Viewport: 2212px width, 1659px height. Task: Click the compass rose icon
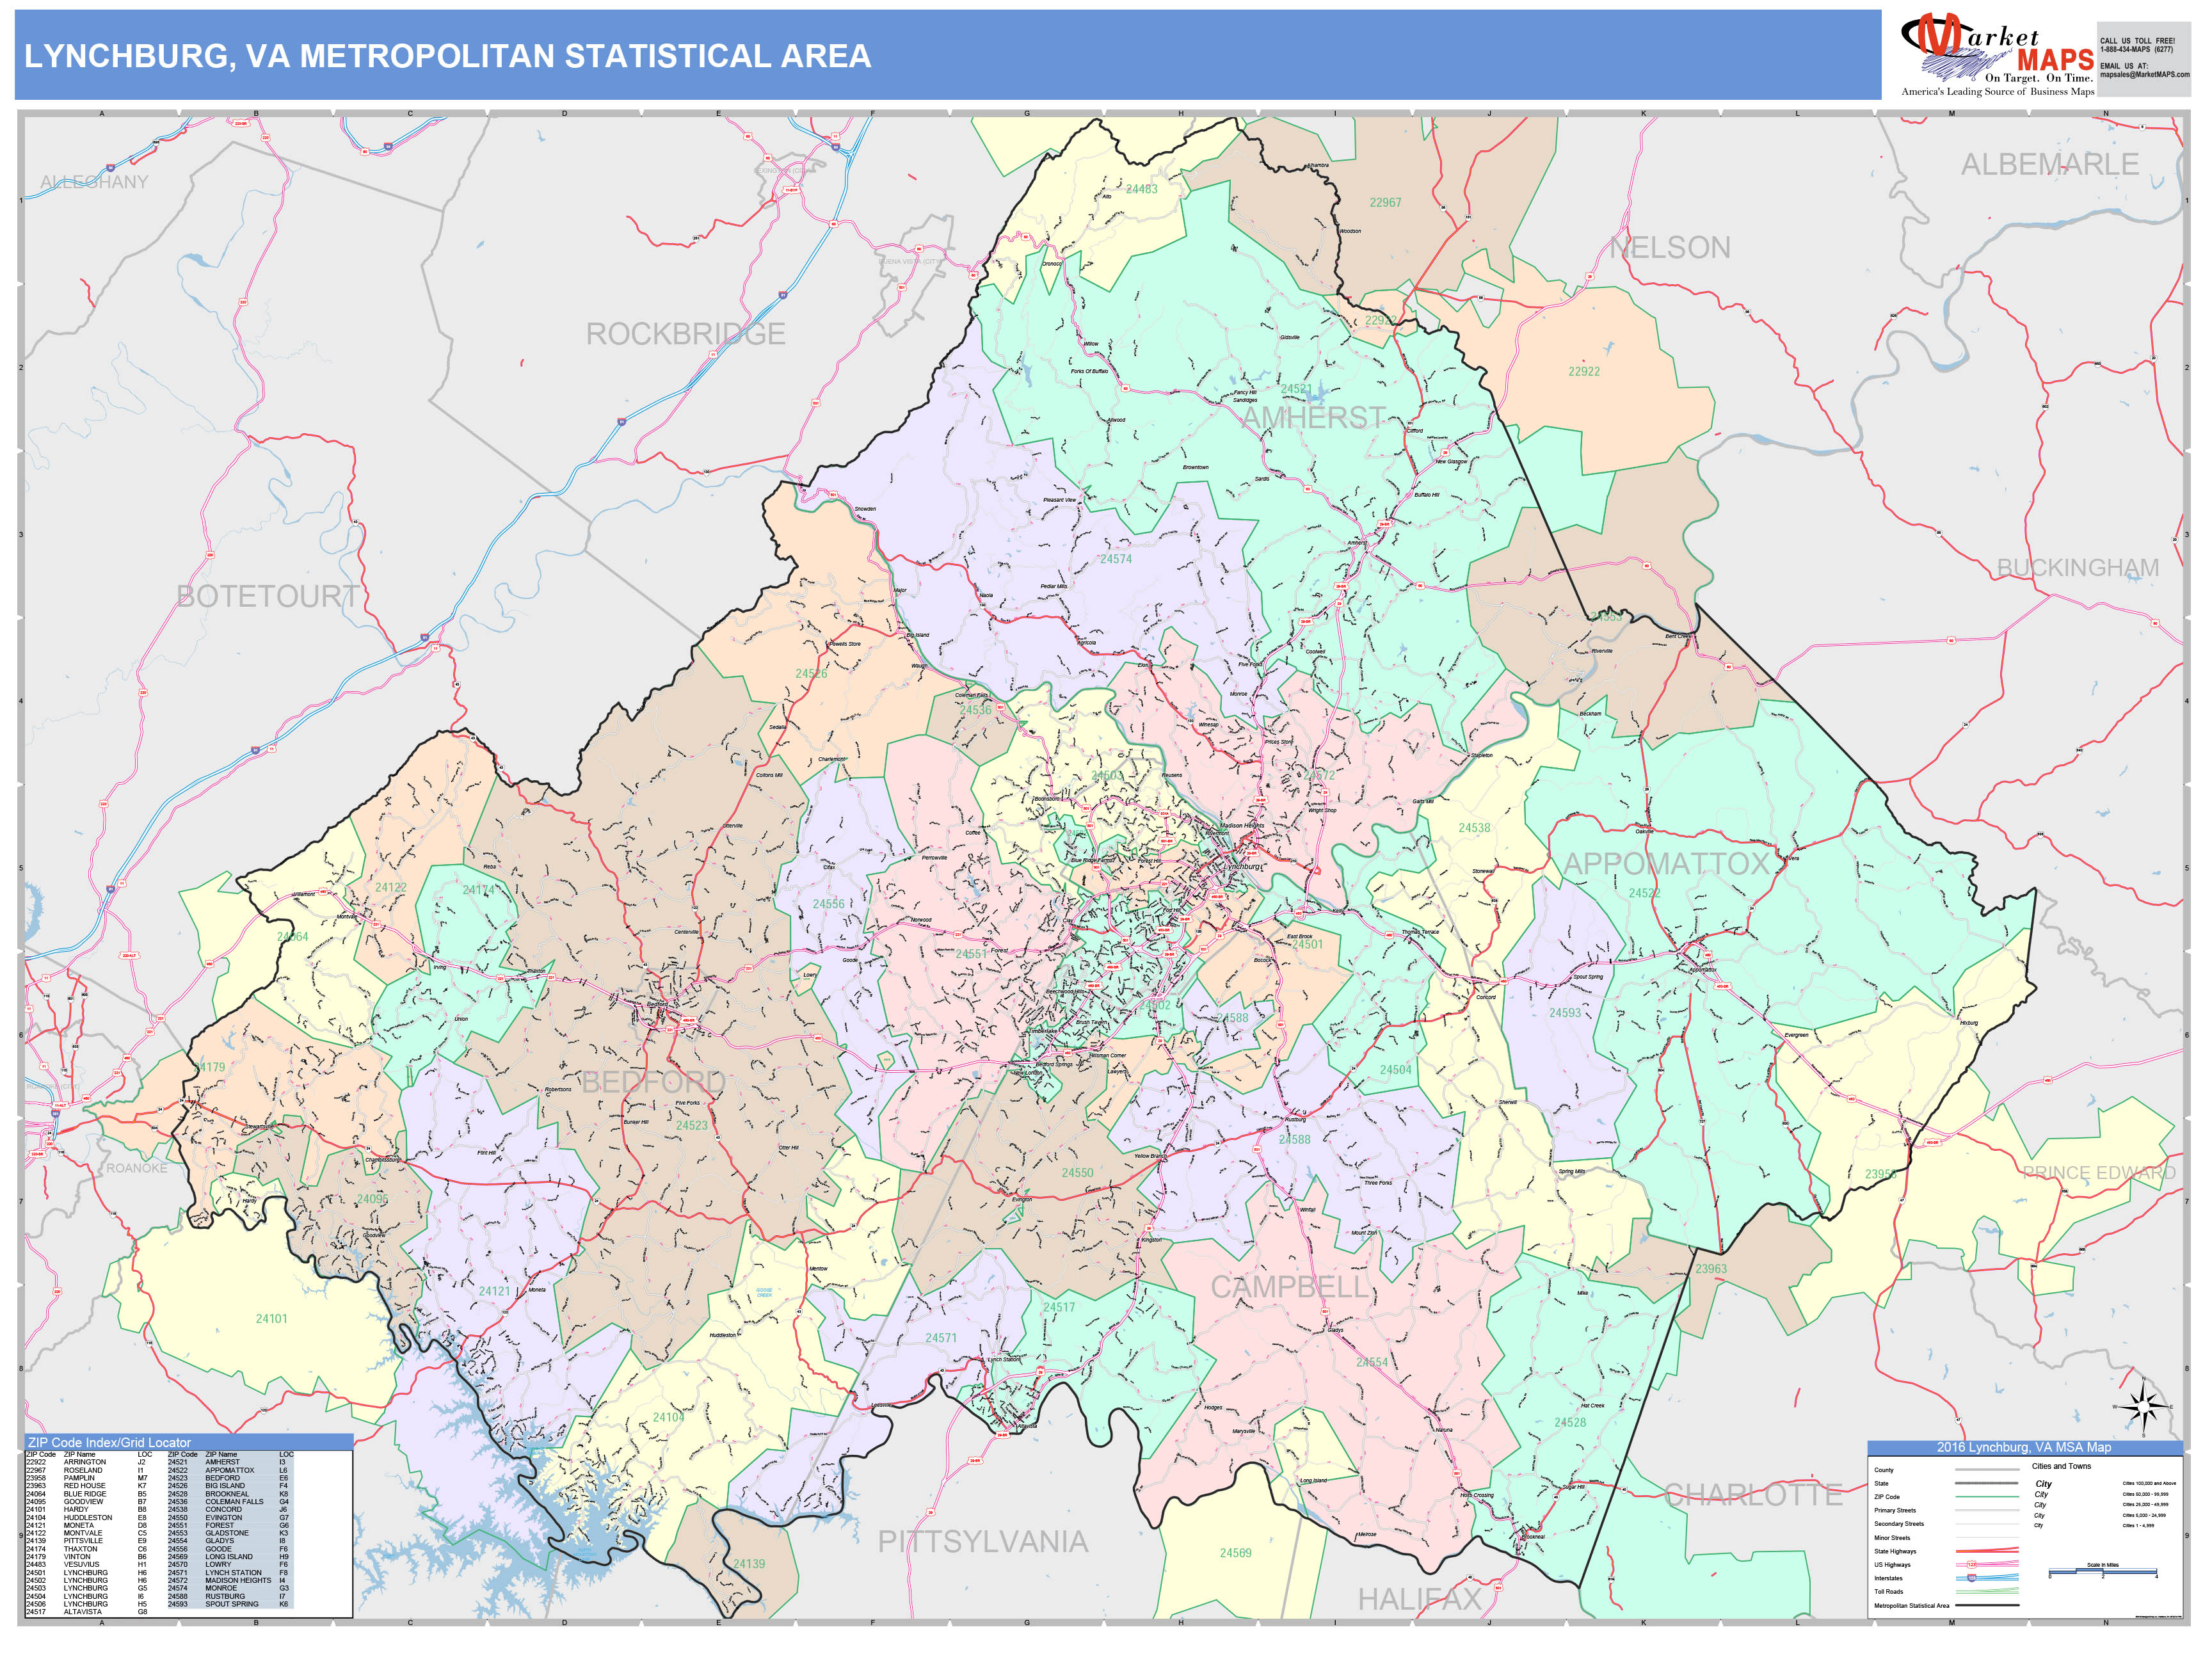(2145, 1407)
